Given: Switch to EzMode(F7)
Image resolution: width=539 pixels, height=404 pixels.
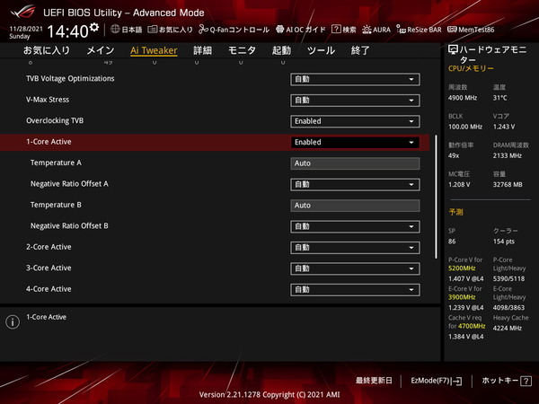Looking at the screenshot, I should pos(437,381).
